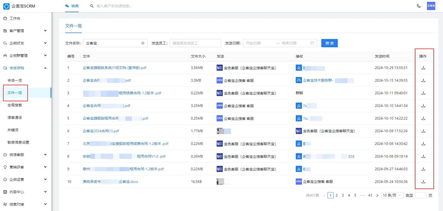Expand the 客户管理 menu
This screenshot has height=211, width=443.
45,31
